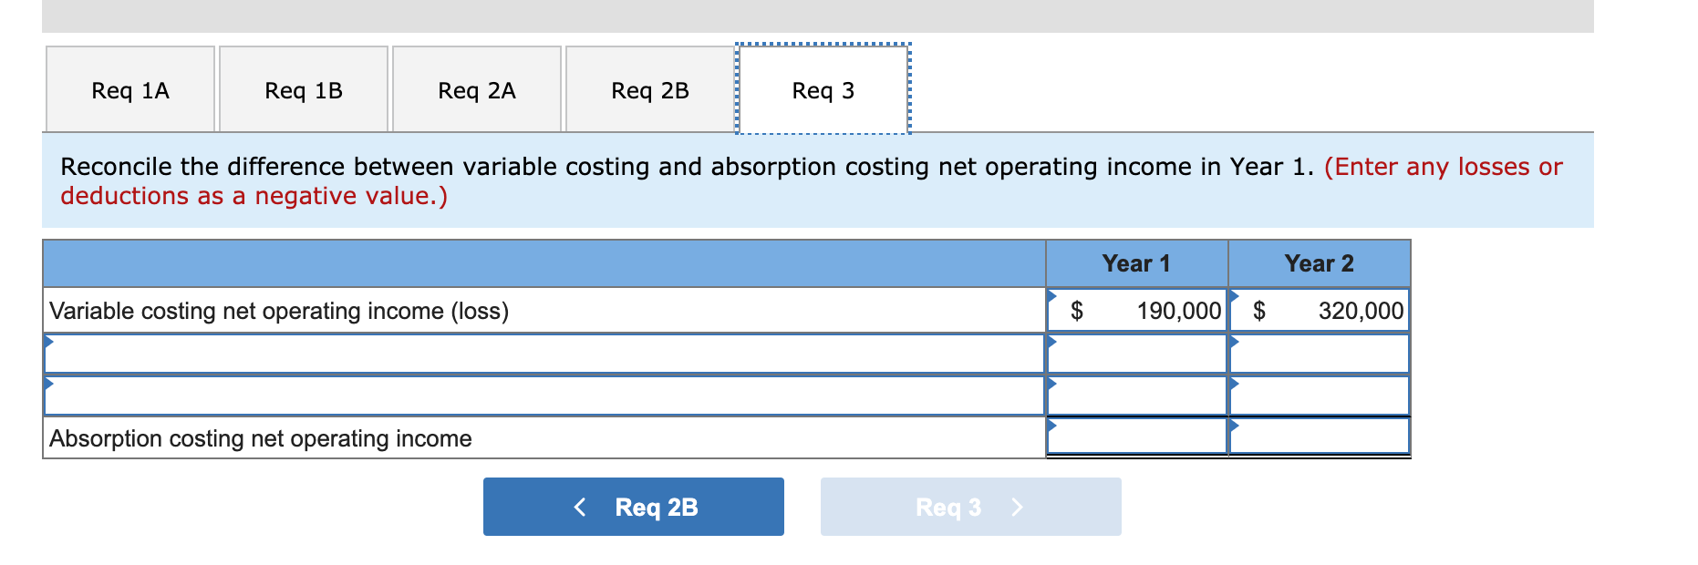Open the Req 2B tab
The image size is (1698, 565).
[649, 89]
